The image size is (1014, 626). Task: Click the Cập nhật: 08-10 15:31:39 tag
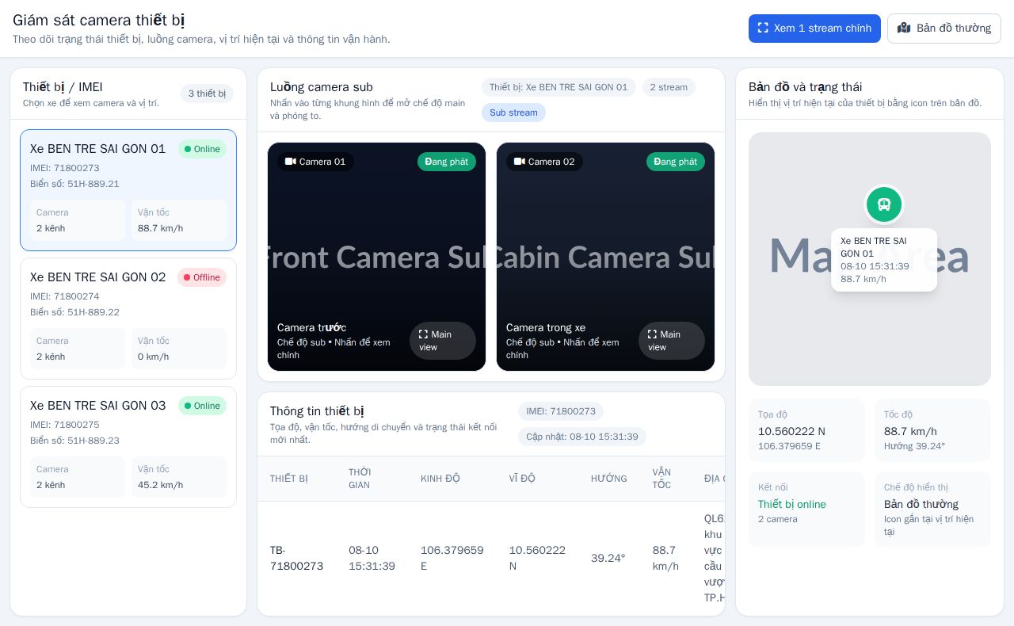[582, 437]
